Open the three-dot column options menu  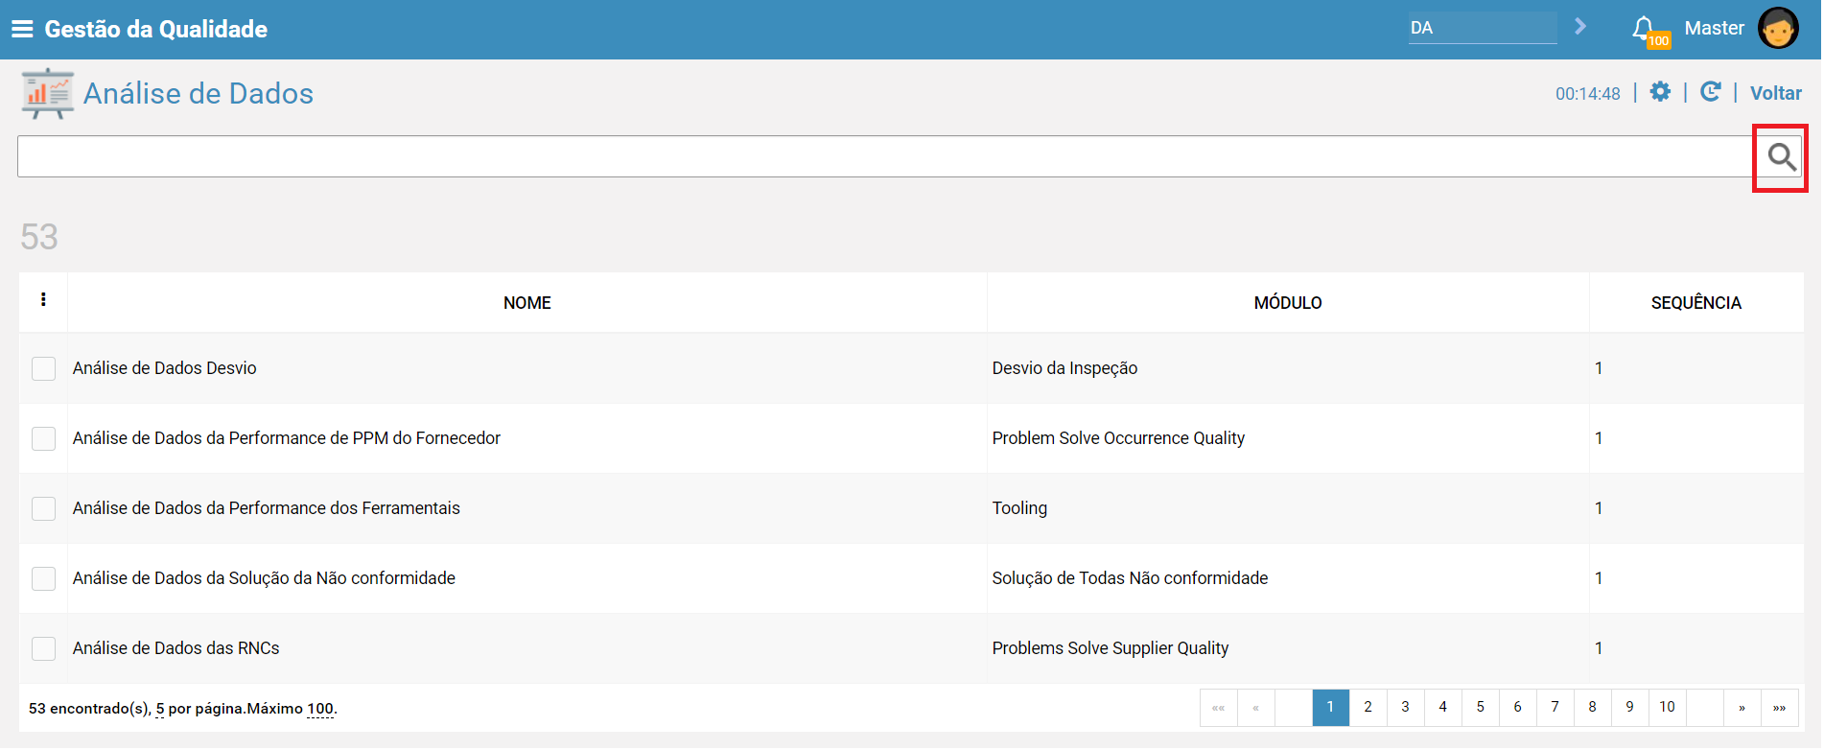tap(43, 300)
